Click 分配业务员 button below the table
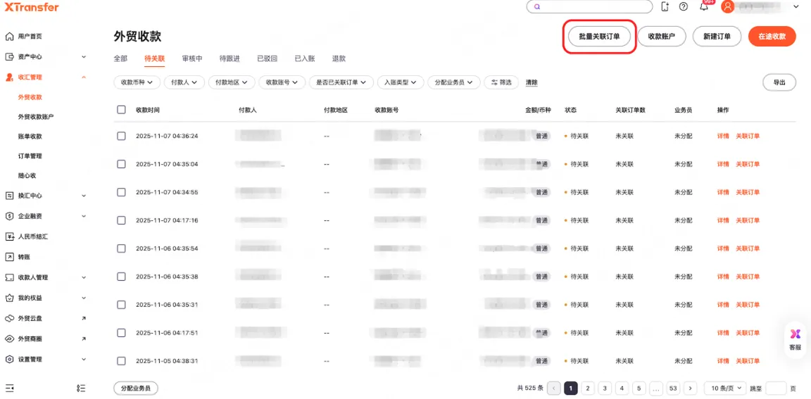Screen dimensions: 811x399 pos(135,388)
